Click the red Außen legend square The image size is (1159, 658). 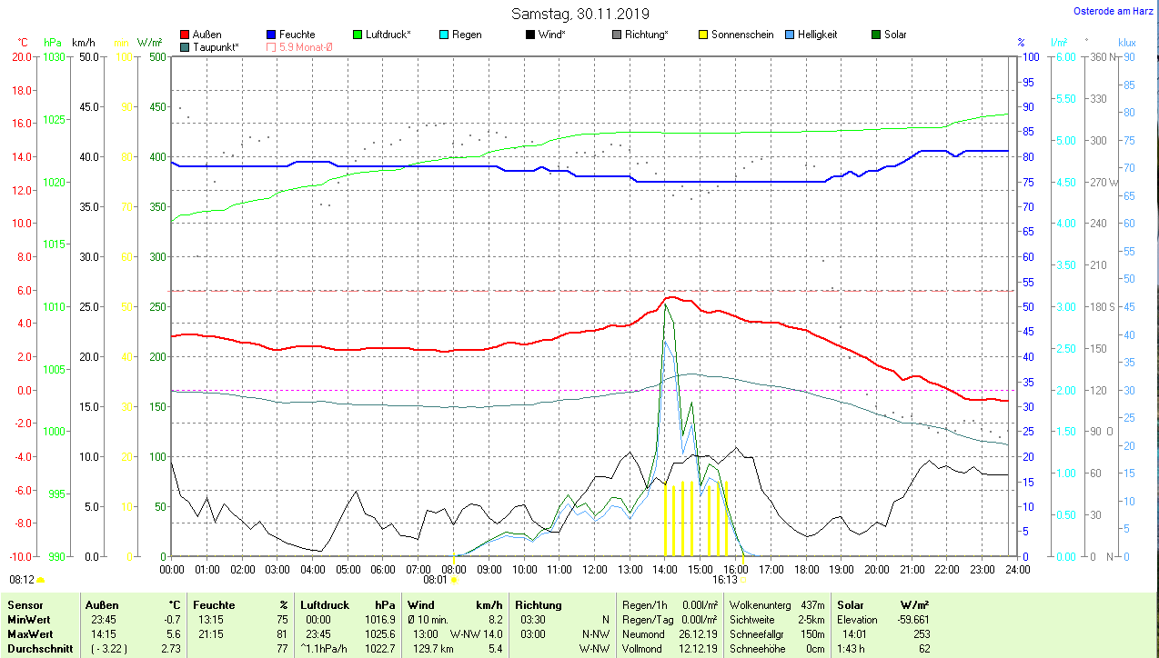[186, 35]
